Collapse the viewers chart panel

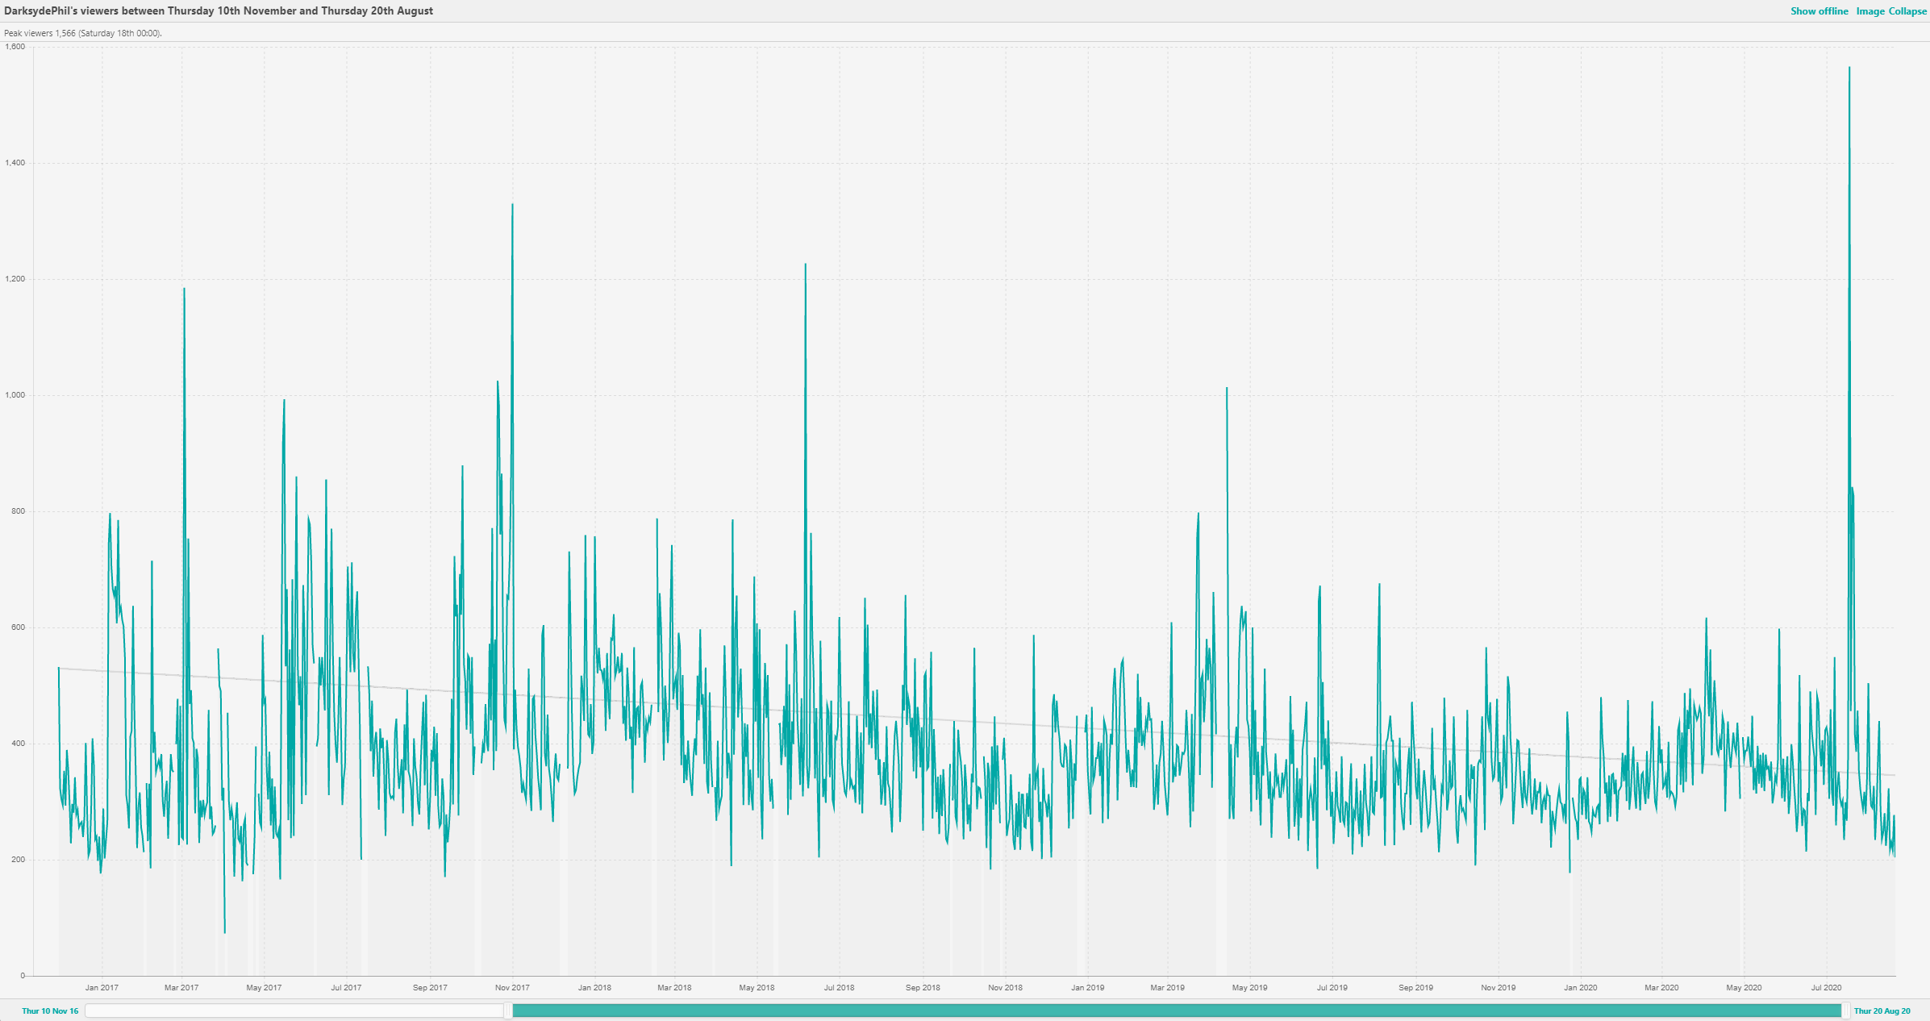coord(1907,11)
